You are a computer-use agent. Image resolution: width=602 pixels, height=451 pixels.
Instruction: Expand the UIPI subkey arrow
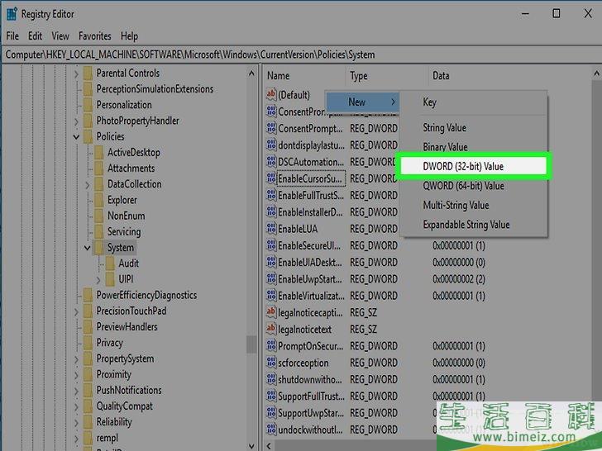(x=98, y=279)
